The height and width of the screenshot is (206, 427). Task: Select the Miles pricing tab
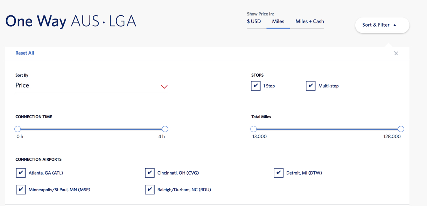[x=278, y=21]
